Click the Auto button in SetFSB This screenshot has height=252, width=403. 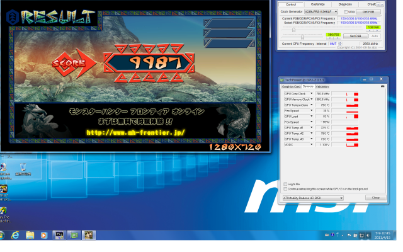point(375,36)
